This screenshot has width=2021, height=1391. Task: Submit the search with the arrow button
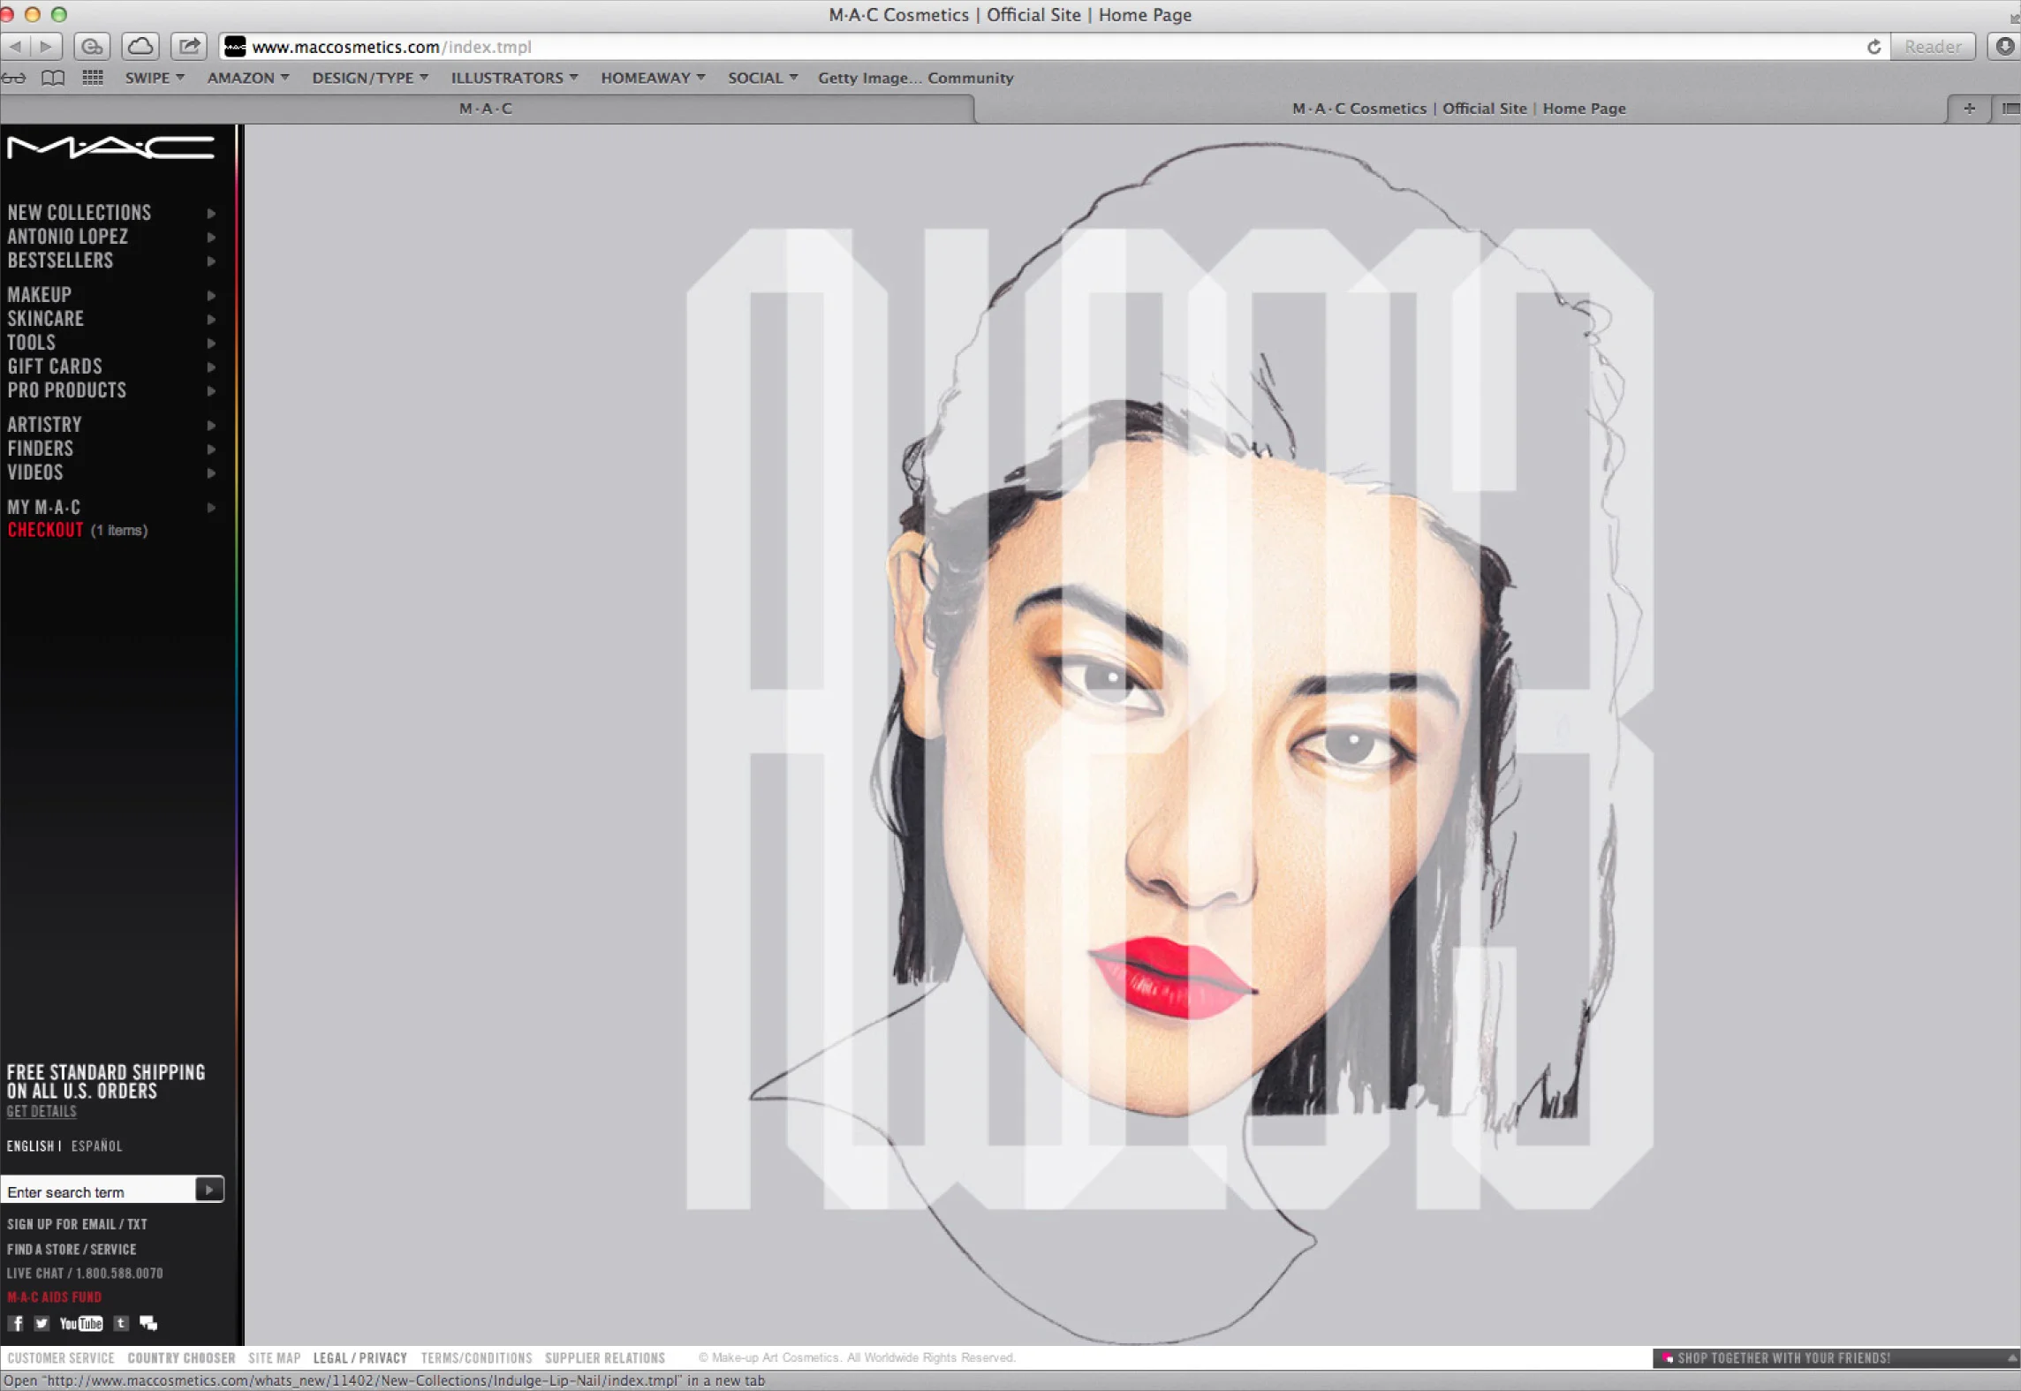click(x=208, y=1190)
